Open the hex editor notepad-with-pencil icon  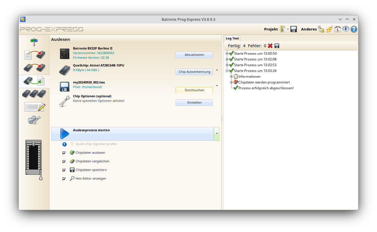point(35,107)
